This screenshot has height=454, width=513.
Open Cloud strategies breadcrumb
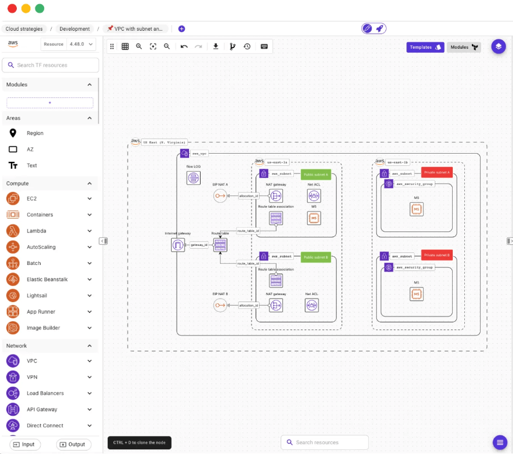(x=24, y=29)
